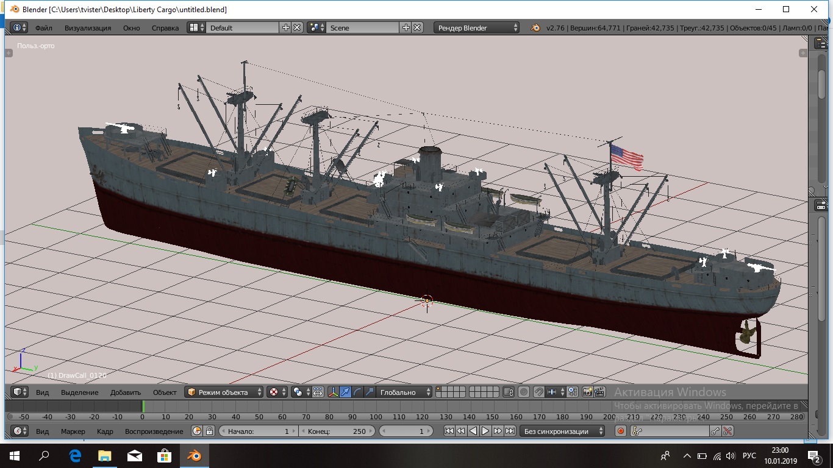Jump to the last frame of the timeline

510,431
